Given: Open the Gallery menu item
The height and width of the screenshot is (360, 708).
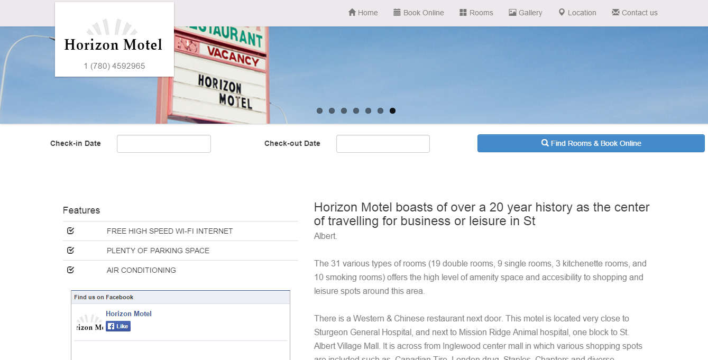Looking at the screenshot, I should coord(526,13).
